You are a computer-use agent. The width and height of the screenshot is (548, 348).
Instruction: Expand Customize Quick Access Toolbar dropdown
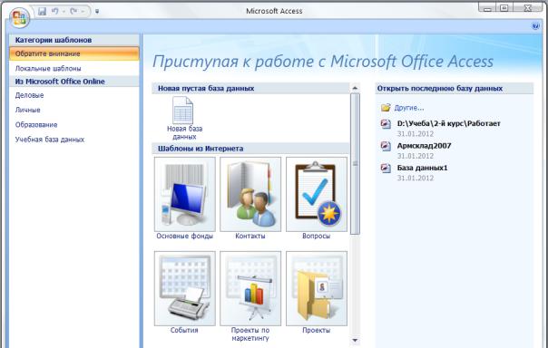pyautogui.click(x=97, y=12)
